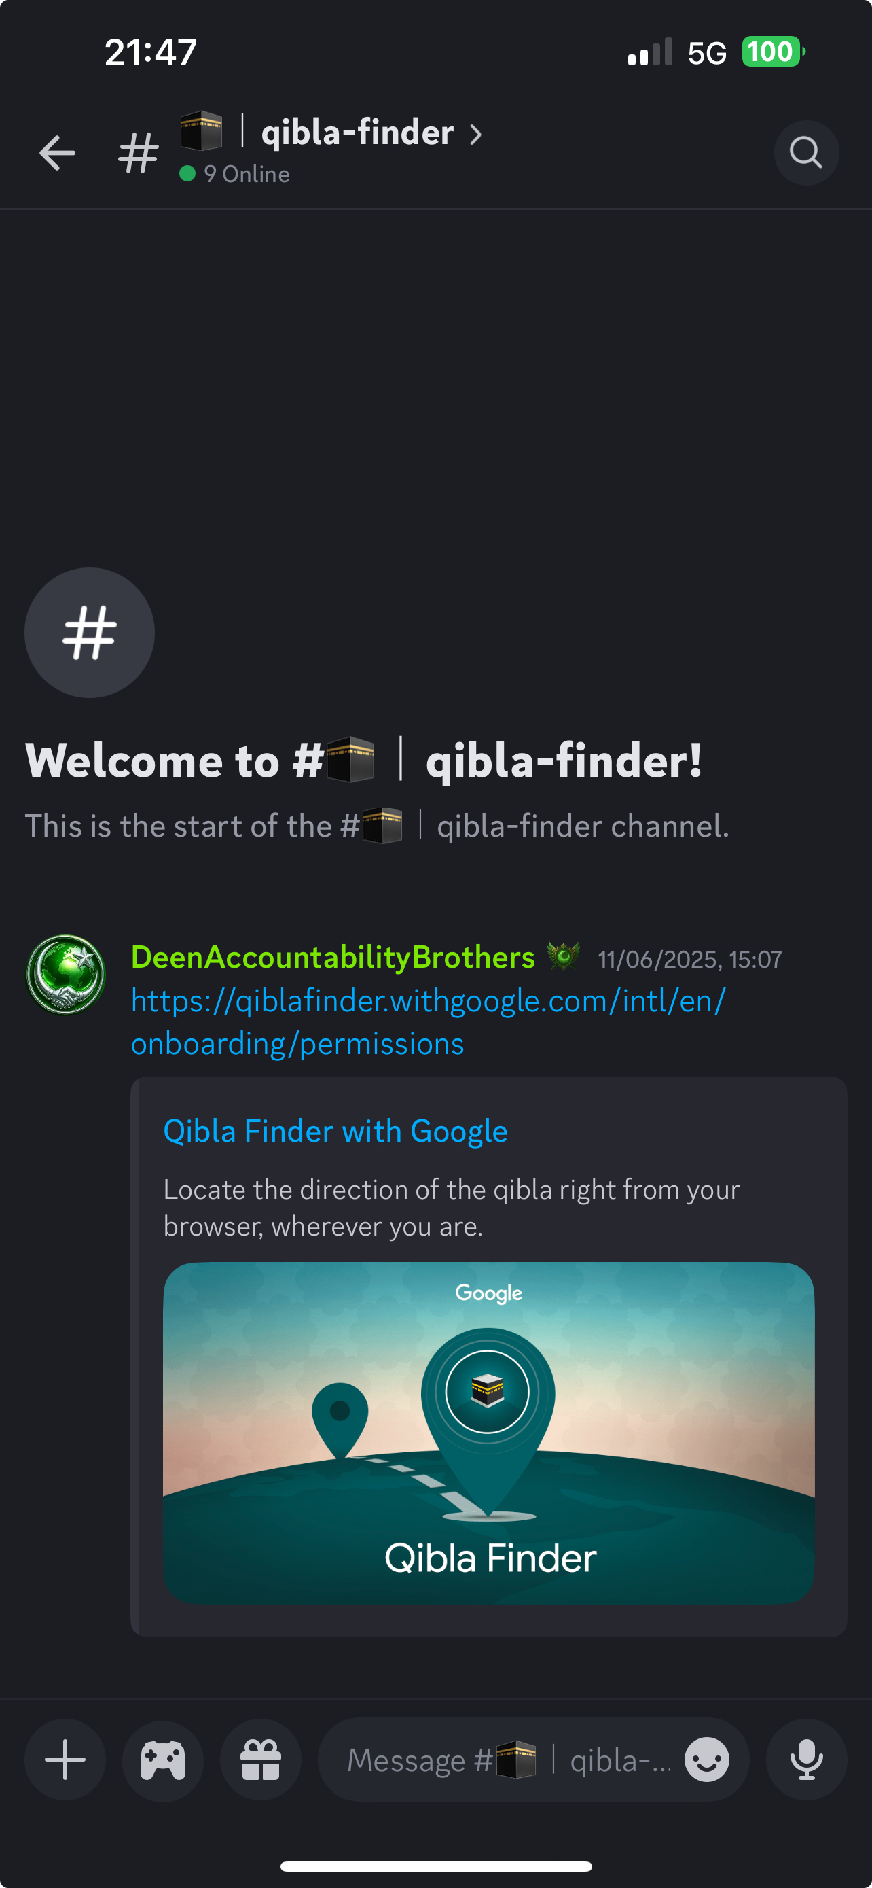872x1888 pixels.
Task: Tap the DeenAccountabilityBrothers username
Action: [333, 957]
